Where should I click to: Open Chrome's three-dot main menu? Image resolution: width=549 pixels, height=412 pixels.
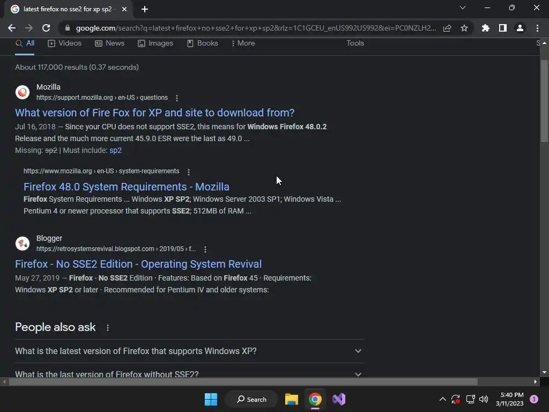(x=537, y=28)
